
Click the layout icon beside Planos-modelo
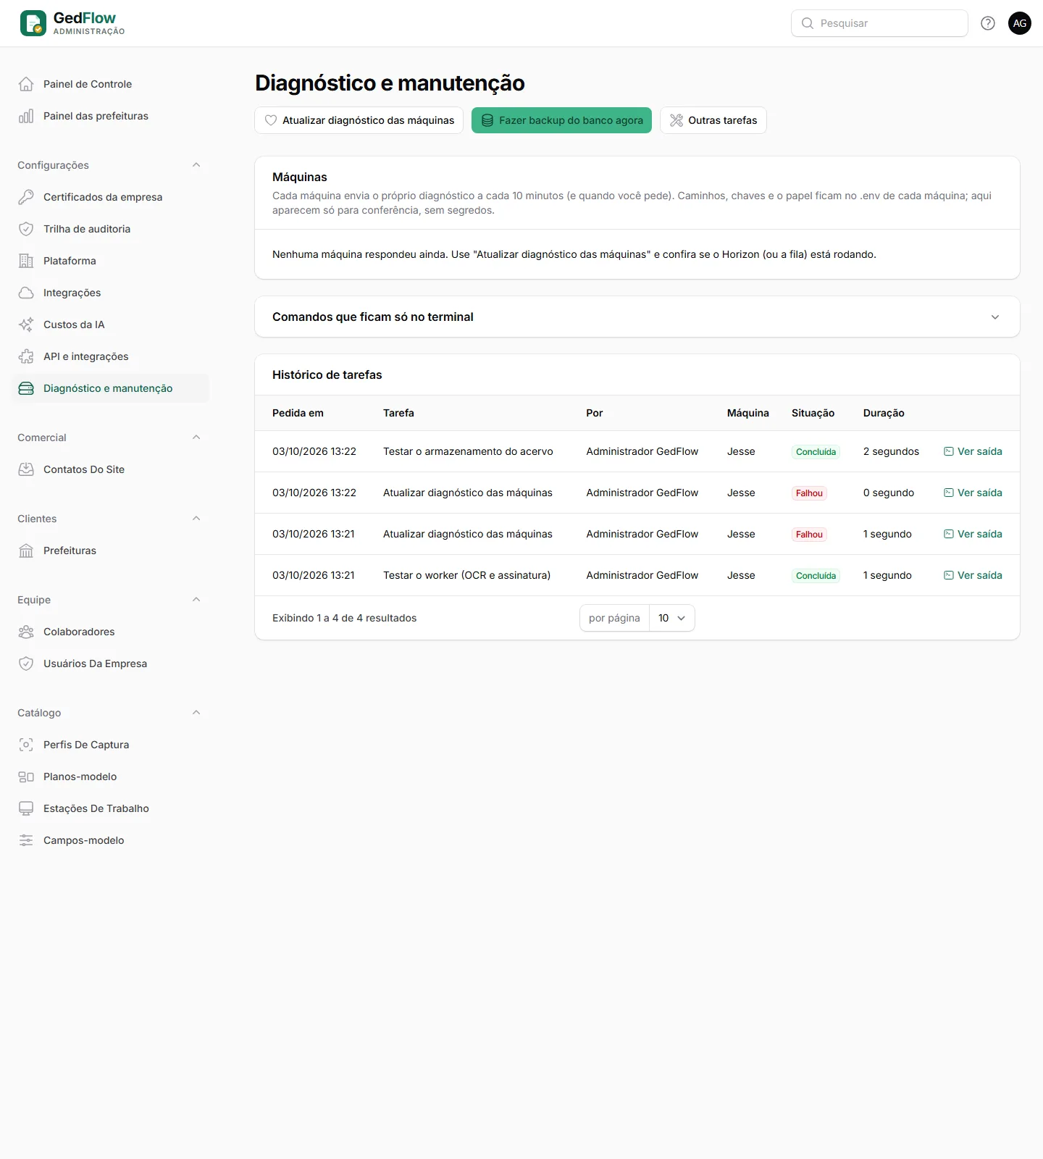tap(26, 777)
